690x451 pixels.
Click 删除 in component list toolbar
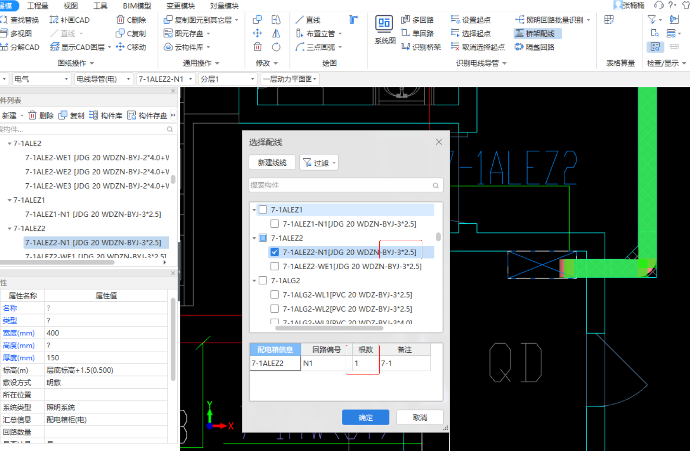tap(41, 115)
